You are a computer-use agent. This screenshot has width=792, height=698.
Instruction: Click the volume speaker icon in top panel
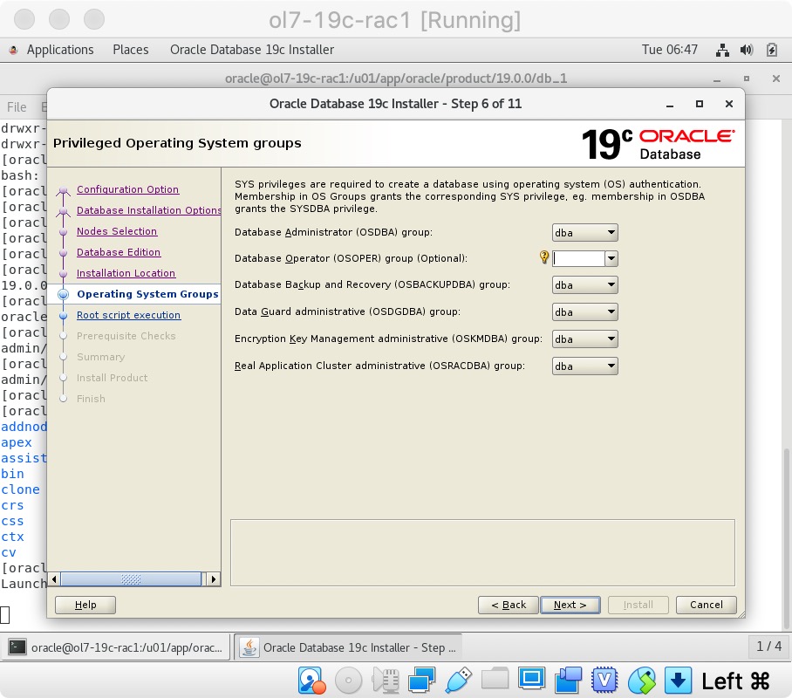click(747, 50)
